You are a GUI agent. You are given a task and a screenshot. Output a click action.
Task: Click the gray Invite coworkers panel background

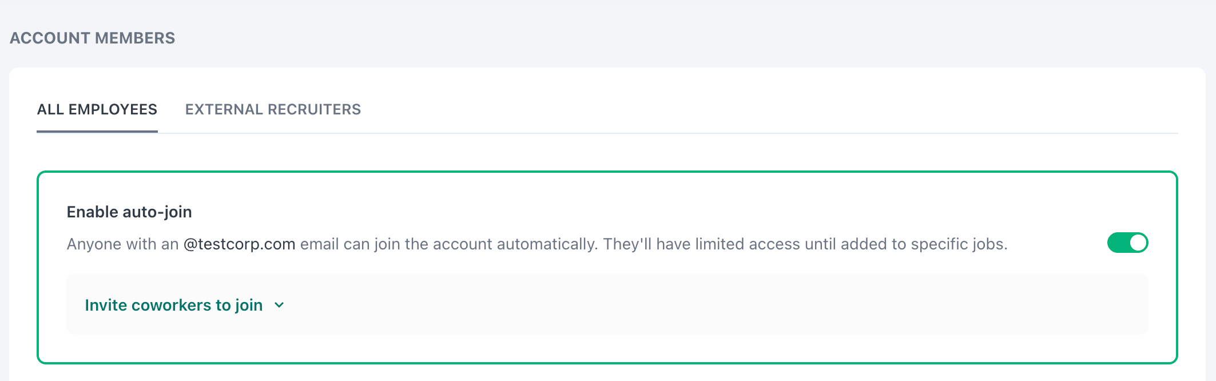[686, 304]
